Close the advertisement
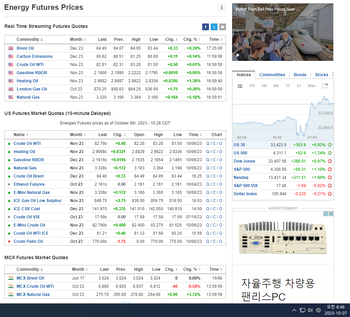The width and height of the screenshot is (350, 317). (x=331, y=214)
